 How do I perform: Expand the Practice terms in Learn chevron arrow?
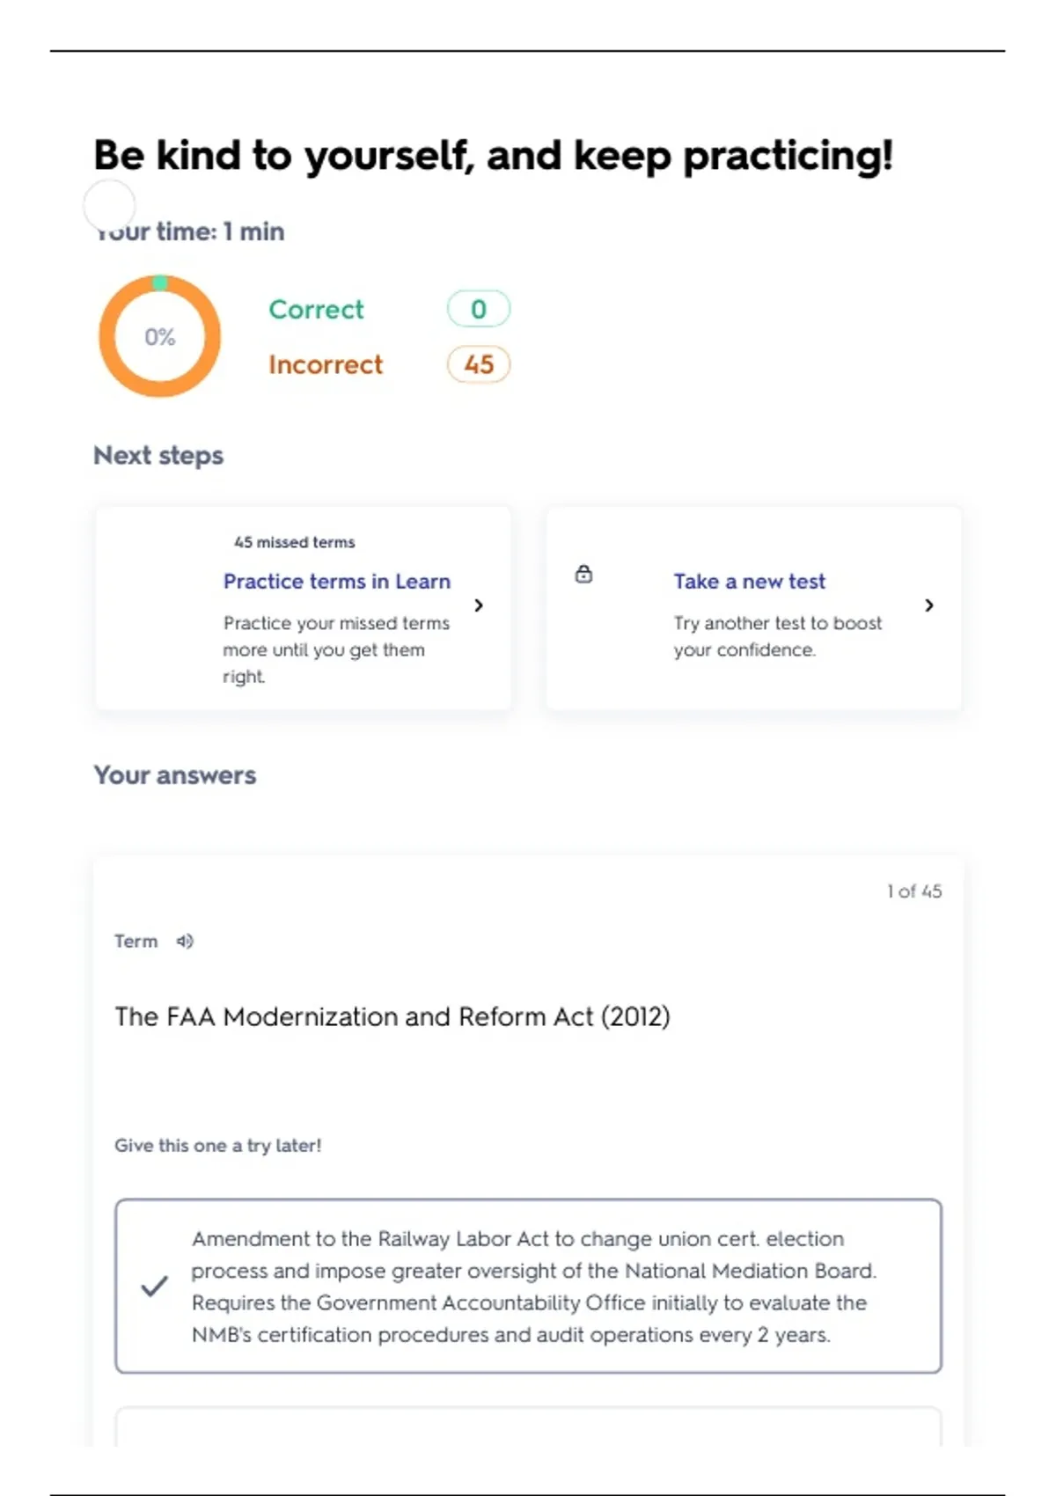coord(479,605)
